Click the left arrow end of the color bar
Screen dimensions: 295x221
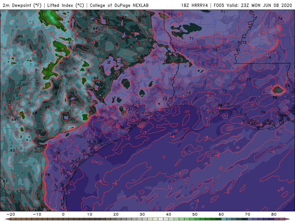point(7,219)
